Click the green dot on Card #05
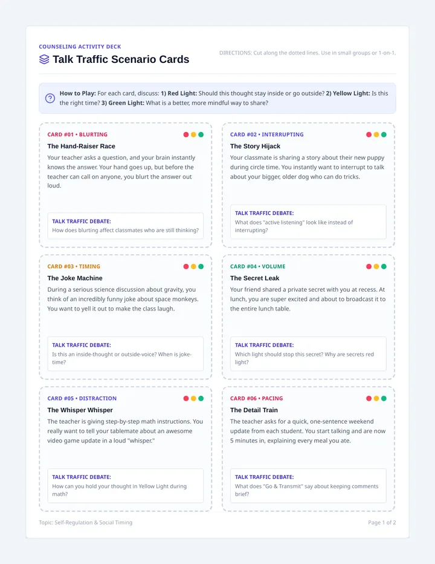Image resolution: width=435 pixels, height=564 pixels. tap(201, 399)
